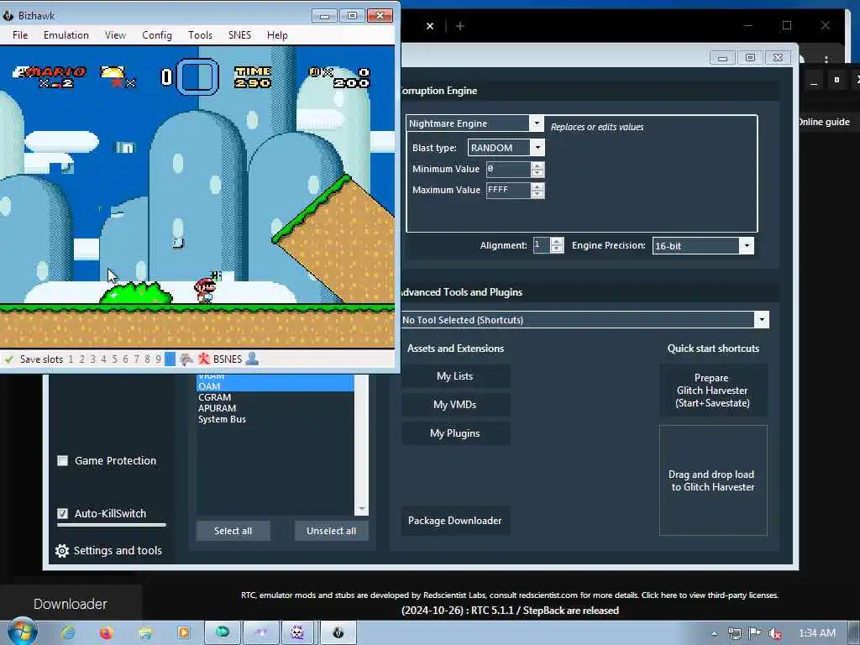Select System Bus memory domain
Image resolution: width=860 pixels, height=645 pixels.
tap(275, 419)
